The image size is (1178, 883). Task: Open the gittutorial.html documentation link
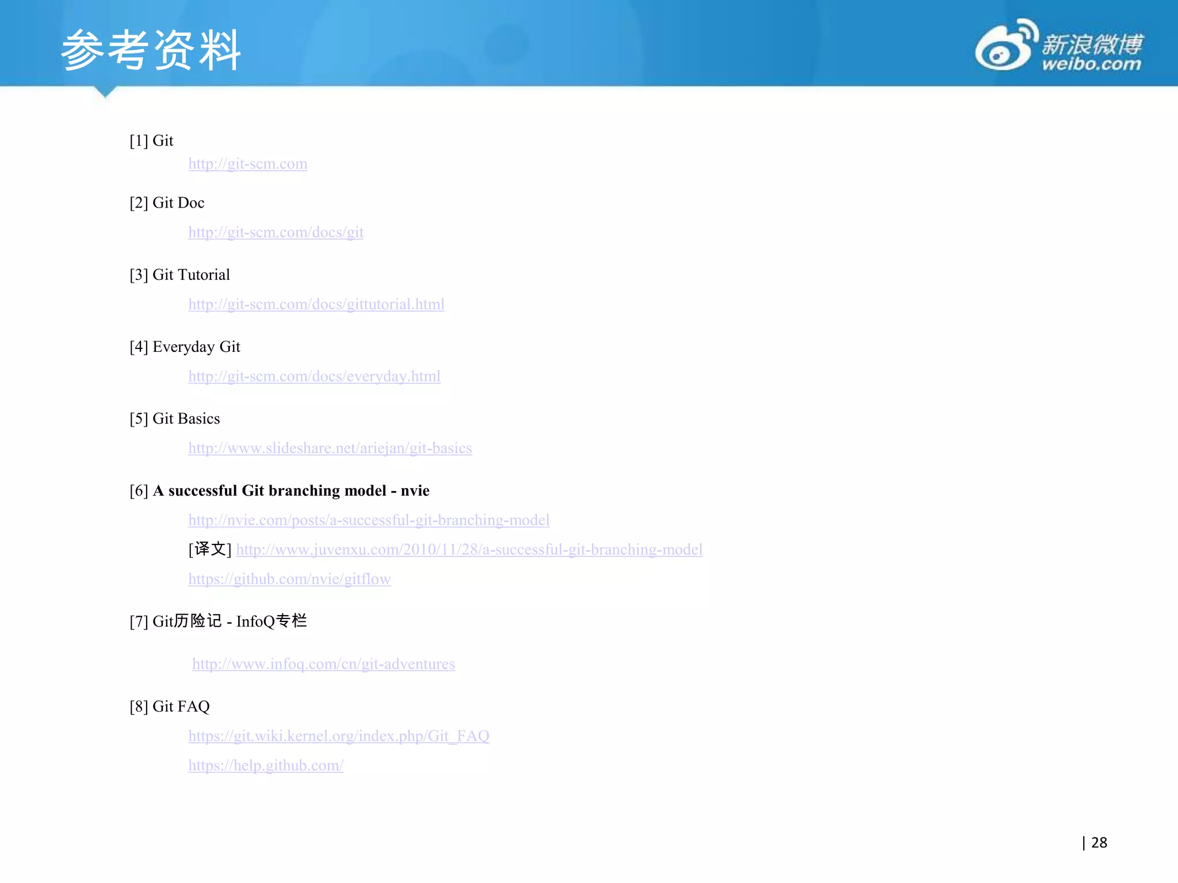click(x=316, y=304)
